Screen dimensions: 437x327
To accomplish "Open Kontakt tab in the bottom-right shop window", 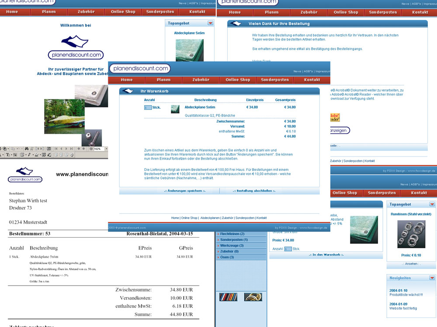I will pos(419,193).
